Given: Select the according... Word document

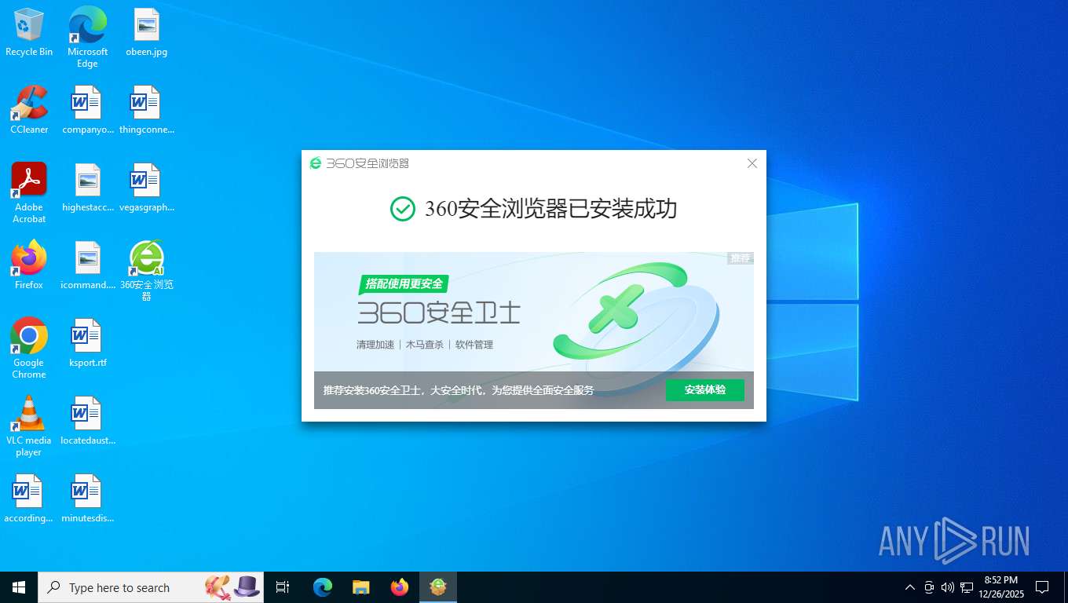Looking at the screenshot, I should (29, 499).
